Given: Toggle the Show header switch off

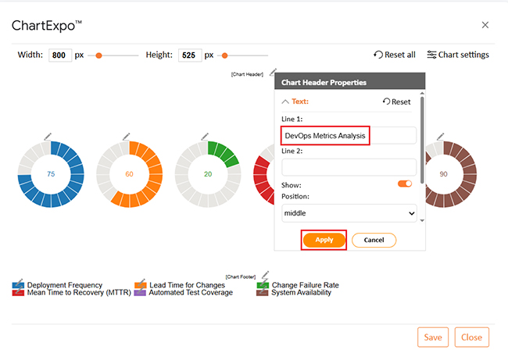Looking at the screenshot, I should pos(404,184).
